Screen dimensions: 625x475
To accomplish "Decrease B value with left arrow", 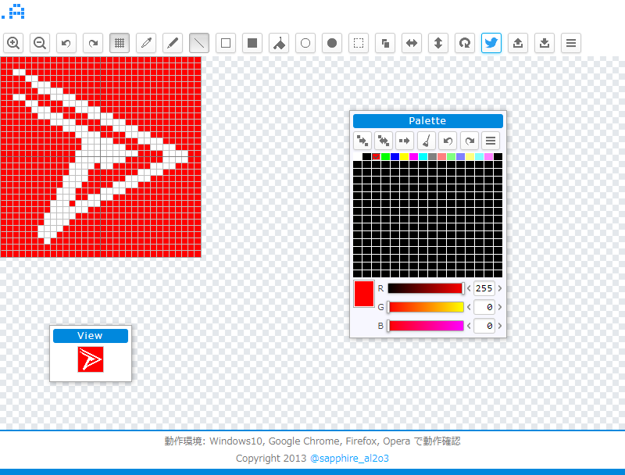I will tap(470, 326).
